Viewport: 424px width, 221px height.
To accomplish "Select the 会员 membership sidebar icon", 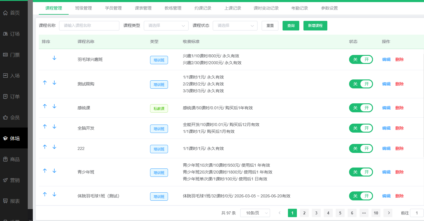I will tap(14, 117).
